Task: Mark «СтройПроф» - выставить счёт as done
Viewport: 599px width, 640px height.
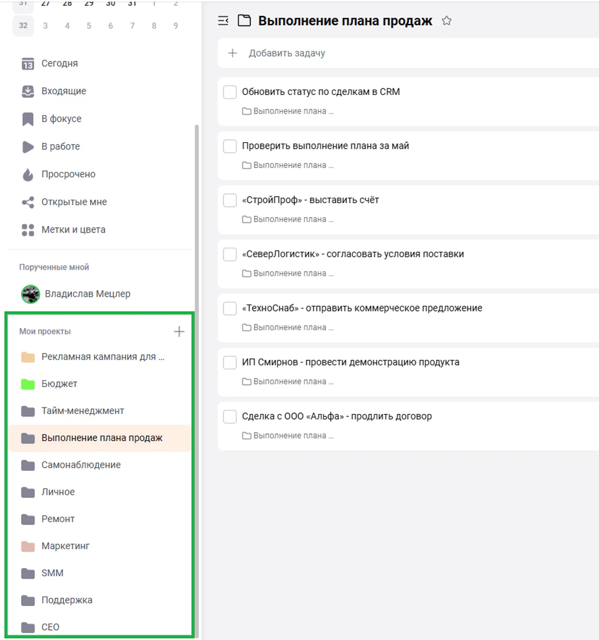Action: (230, 200)
